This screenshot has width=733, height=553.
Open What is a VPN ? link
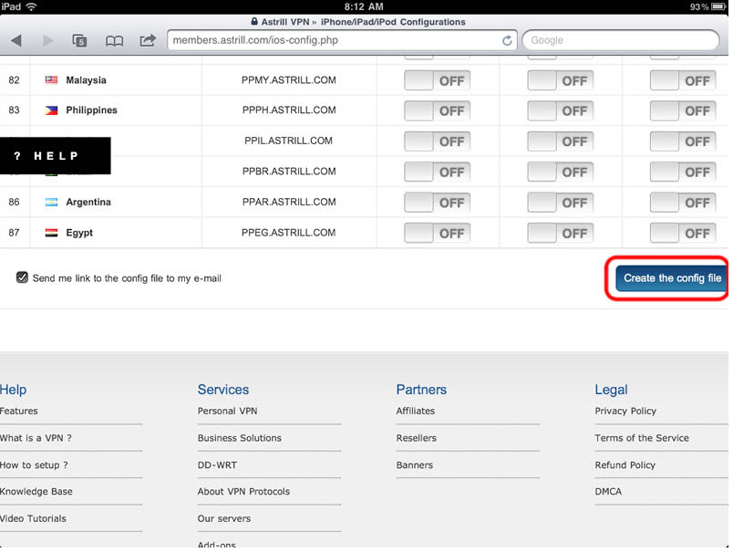[36, 438]
